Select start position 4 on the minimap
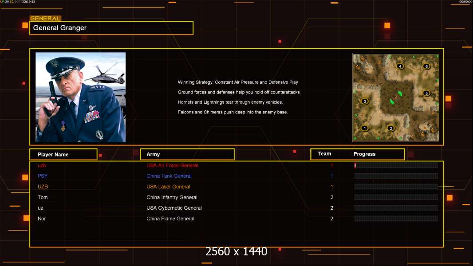 tap(400, 66)
